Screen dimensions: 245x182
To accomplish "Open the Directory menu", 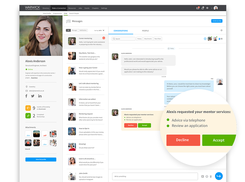I will 46,8.
